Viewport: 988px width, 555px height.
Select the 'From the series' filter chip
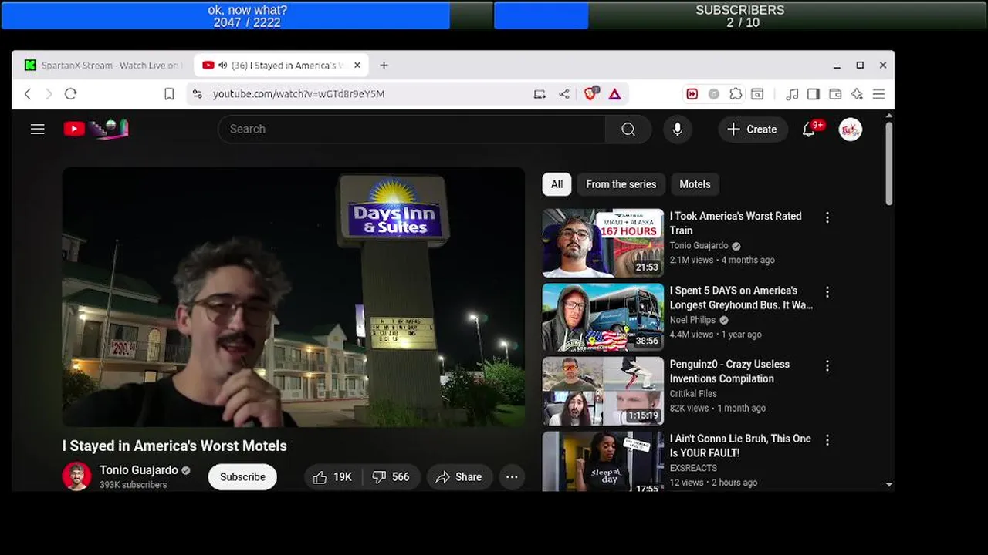tap(621, 184)
